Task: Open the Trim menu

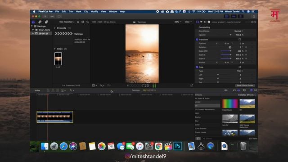Action: click(71, 11)
